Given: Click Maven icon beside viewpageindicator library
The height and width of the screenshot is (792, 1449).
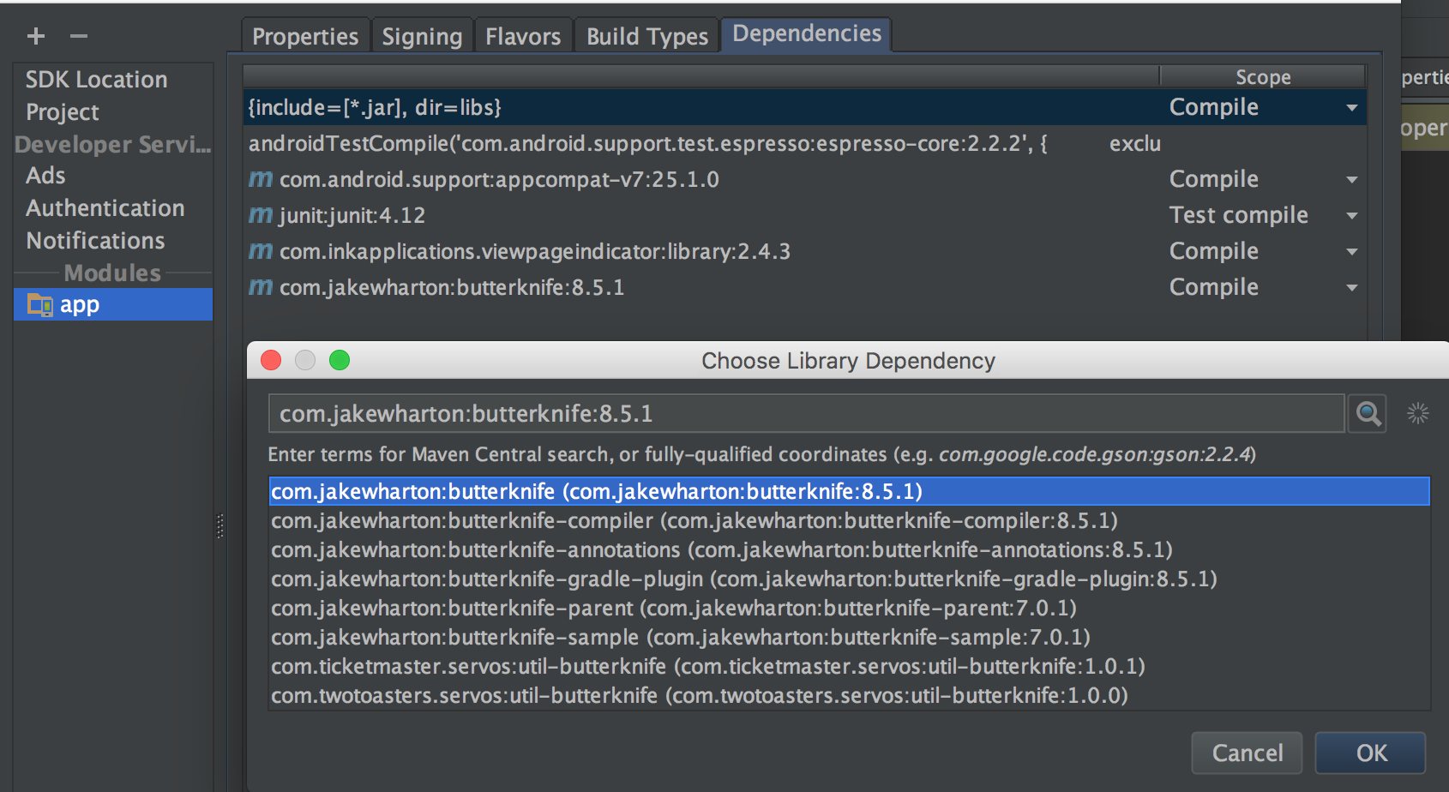Looking at the screenshot, I should click(261, 251).
